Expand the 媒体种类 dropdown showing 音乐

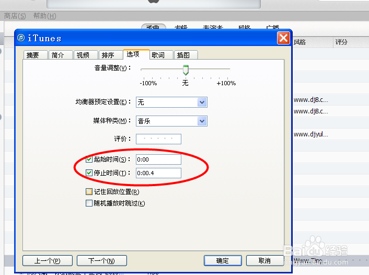tap(171, 121)
